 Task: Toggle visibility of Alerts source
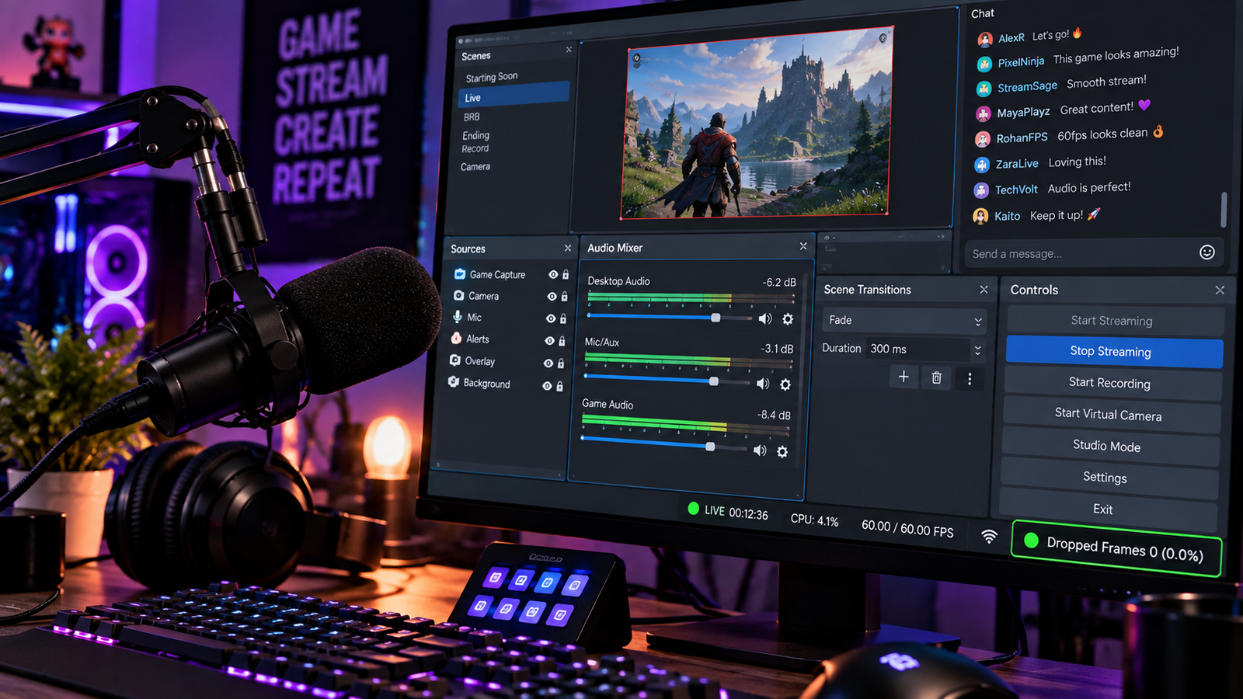click(x=549, y=340)
